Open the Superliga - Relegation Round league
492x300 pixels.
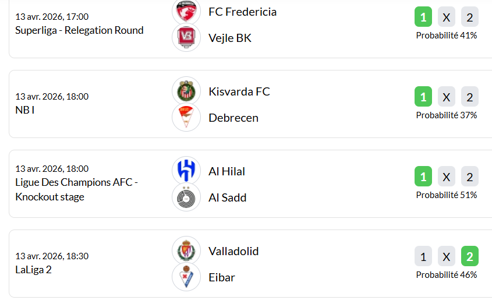coord(79,30)
